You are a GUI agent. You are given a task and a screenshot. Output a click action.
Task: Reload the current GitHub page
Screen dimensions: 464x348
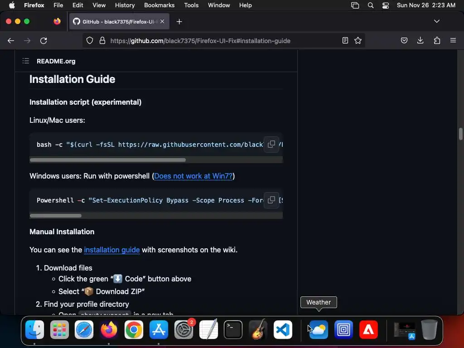coord(43,40)
